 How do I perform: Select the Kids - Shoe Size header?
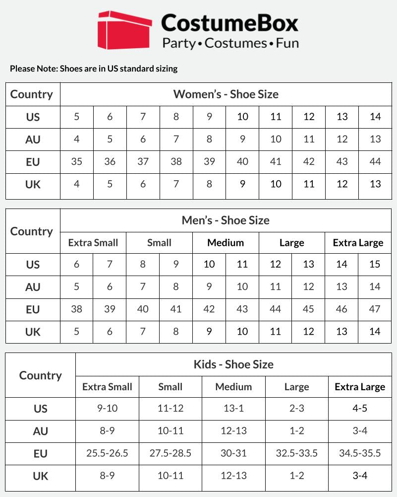pos(233,364)
